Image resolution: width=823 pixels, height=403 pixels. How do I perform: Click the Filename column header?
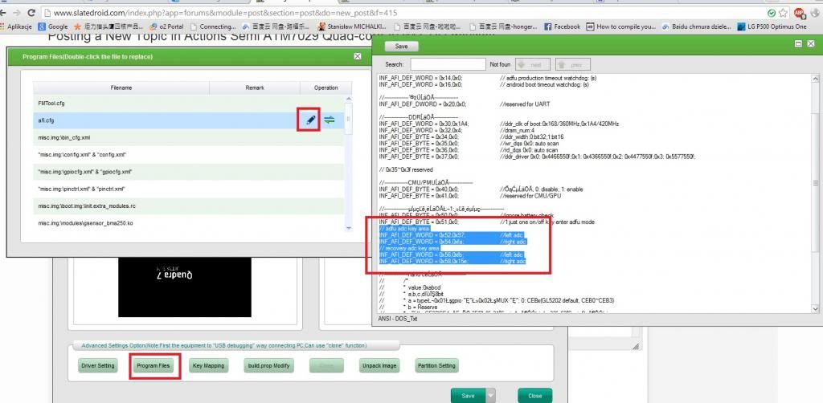pyautogui.click(x=121, y=88)
